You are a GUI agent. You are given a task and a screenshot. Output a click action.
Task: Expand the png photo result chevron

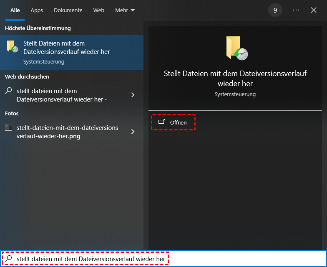click(x=133, y=132)
